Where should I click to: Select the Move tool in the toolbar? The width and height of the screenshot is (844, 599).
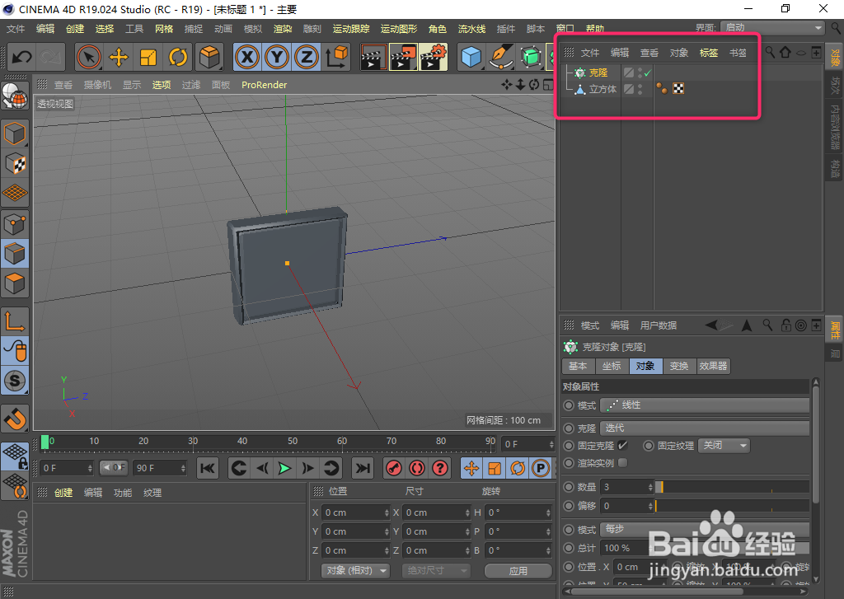pos(120,58)
